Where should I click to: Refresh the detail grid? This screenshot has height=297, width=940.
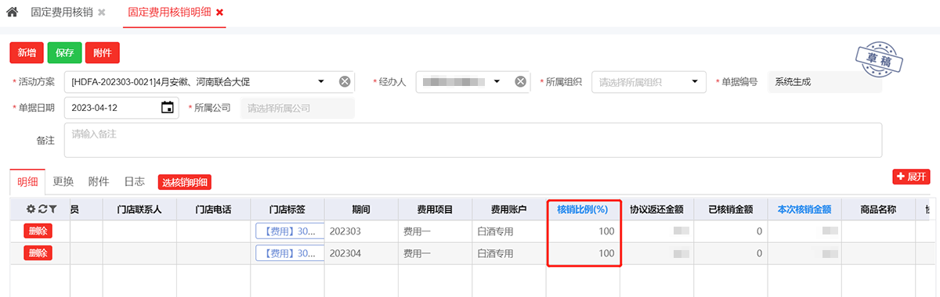(42, 209)
